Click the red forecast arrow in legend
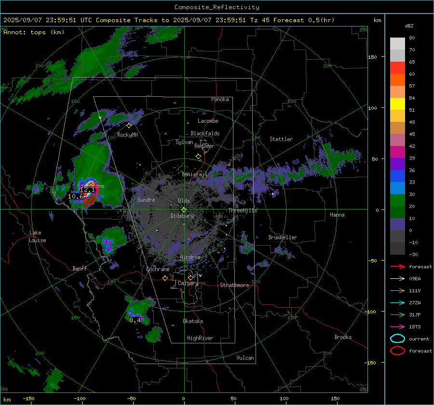The width and height of the screenshot is (434, 405). pos(397,266)
